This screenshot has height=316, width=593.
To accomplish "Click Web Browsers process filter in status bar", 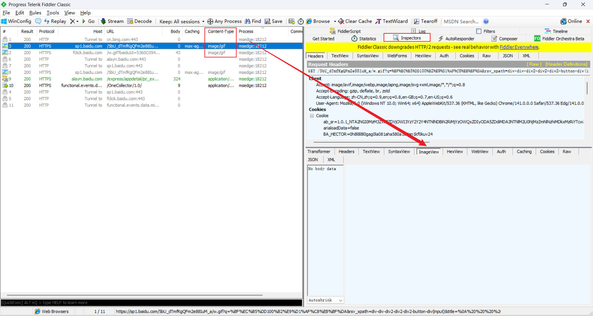I will pos(52,311).
